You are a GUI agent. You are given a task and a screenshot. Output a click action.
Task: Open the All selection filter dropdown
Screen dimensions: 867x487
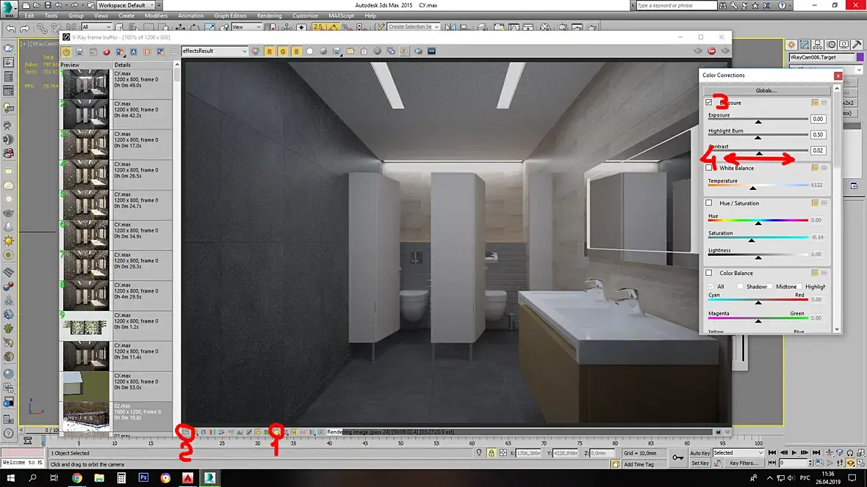[96, 26]
